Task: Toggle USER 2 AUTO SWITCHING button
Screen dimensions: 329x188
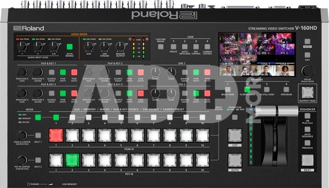Action: coord(185,47)
